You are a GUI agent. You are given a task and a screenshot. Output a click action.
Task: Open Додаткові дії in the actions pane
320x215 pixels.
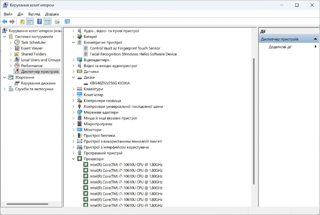(280, 47)
